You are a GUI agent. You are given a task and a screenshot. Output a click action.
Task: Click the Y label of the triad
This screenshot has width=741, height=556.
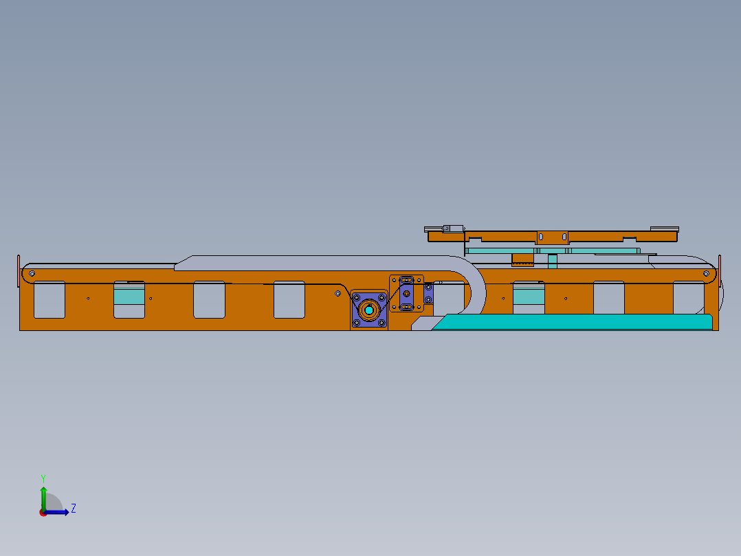click(x=43, y=478)
